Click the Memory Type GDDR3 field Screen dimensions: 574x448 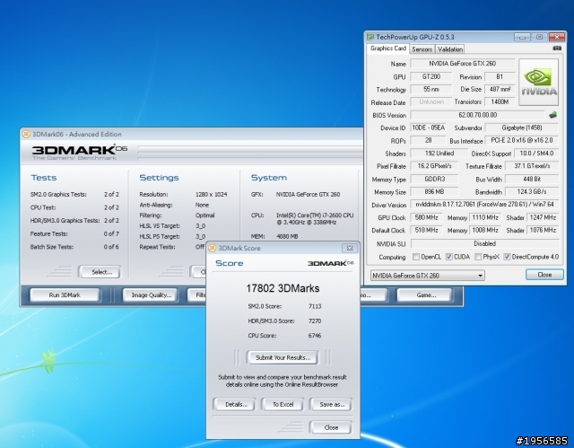[434, 180]
